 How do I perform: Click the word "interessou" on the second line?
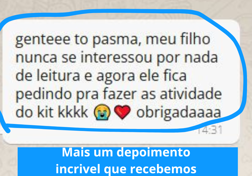[x=116, y=57]
